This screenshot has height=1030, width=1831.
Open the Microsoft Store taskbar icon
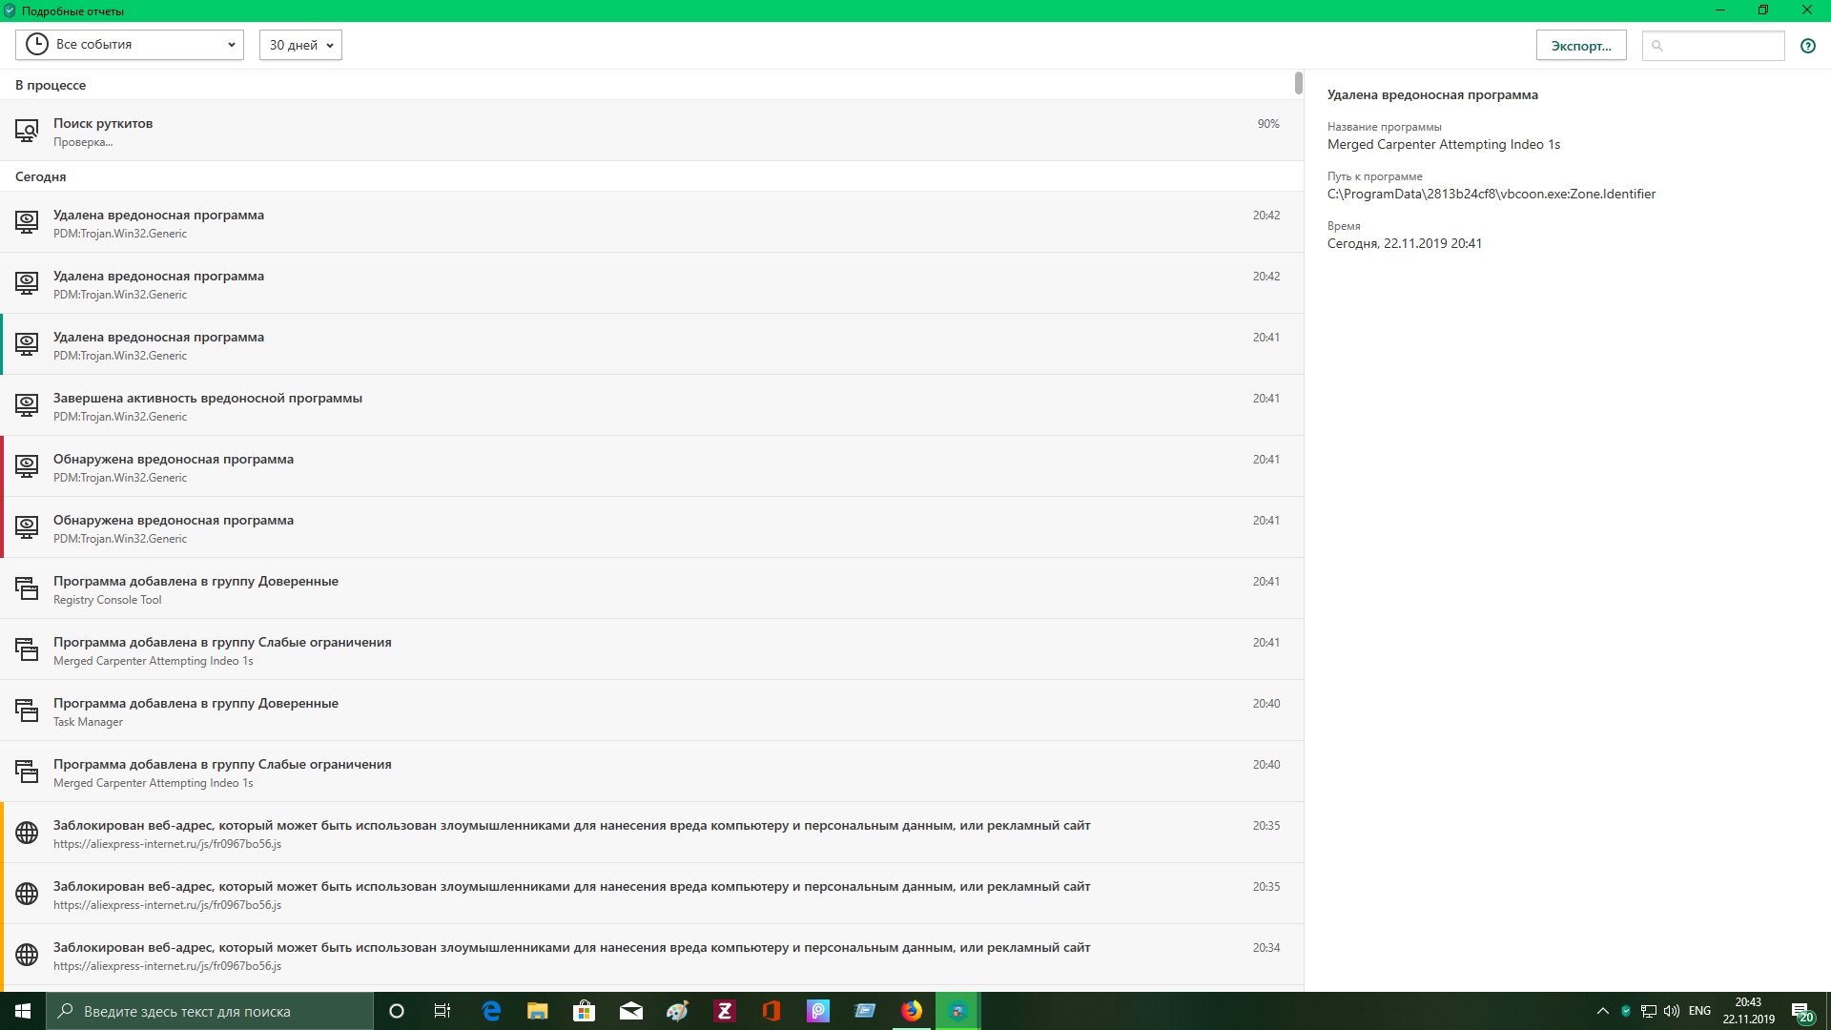(584, 1011)
